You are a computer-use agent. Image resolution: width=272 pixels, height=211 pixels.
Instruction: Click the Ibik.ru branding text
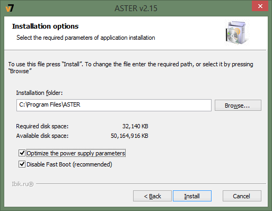click(x=23, y=184)
